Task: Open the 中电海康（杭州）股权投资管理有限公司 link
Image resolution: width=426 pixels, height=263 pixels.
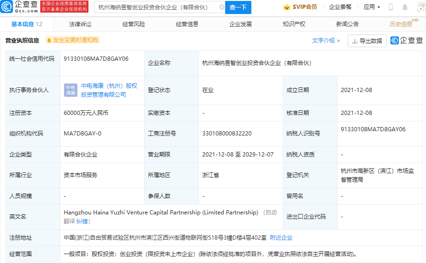Action: 109,90
